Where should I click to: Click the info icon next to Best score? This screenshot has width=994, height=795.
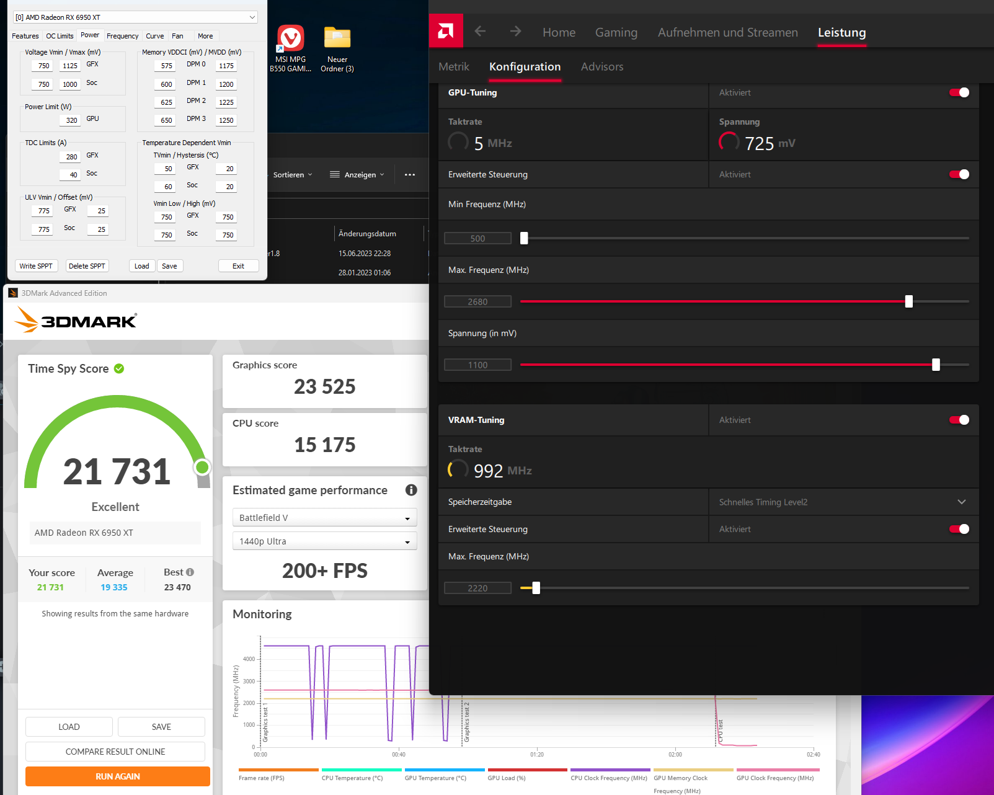190,572
